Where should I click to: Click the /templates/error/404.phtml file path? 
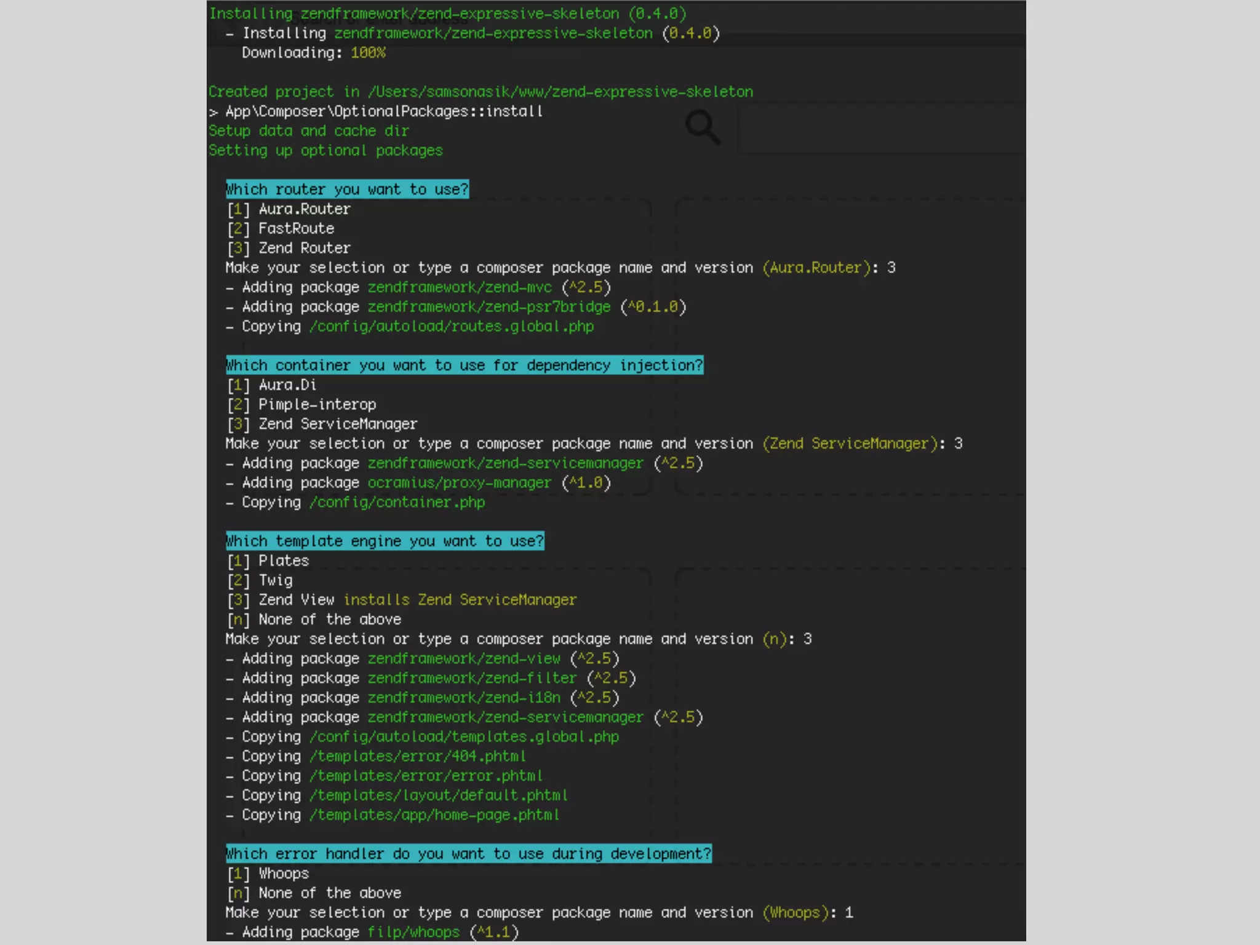[x=417, y=756]
